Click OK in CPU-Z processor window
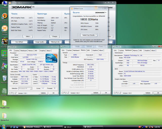 point(53,93)
